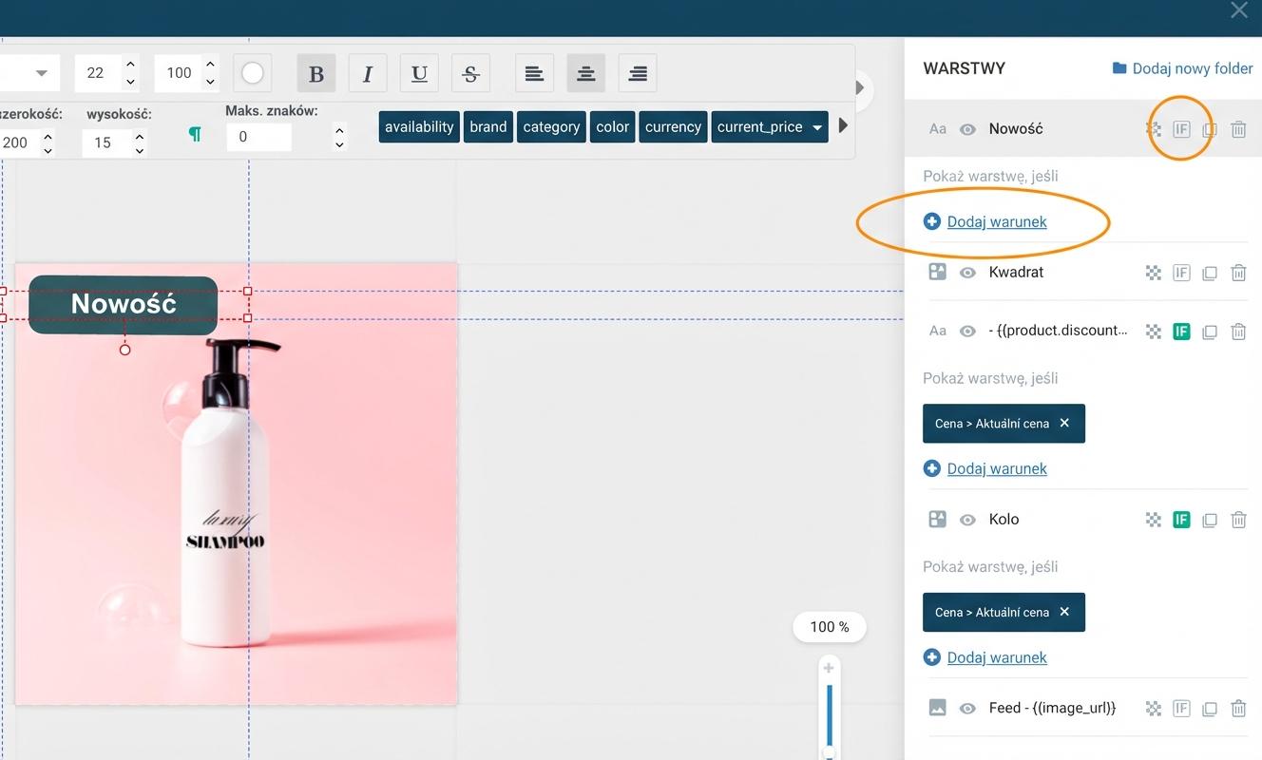The image size is (1262, 760).
Task: Open IF condition for Nowość layer
Action: (x=1181, y=128)
